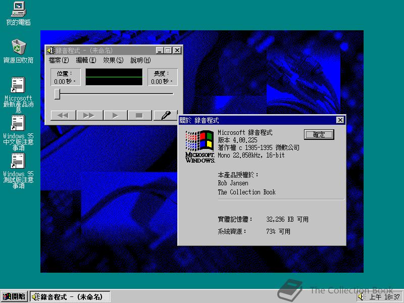Click the 'Mono 22.050kHz, 16-bit' format text
Screen dimensions: 404x303
point(251,156)
